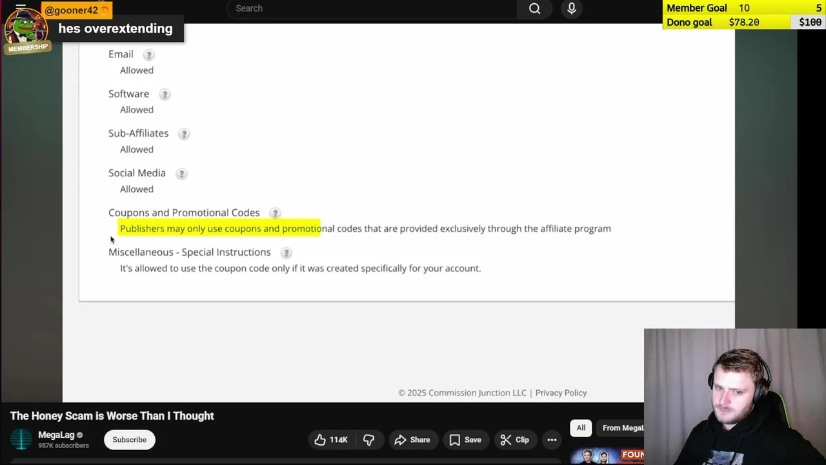The width and height of the screenshot is (826, 465).
Task: Dislike the video with thumbs down
Action: tap(368, 440)
